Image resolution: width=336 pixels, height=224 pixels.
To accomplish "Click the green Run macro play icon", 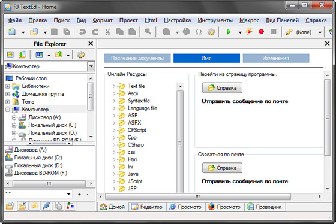I will pos(229,32).
